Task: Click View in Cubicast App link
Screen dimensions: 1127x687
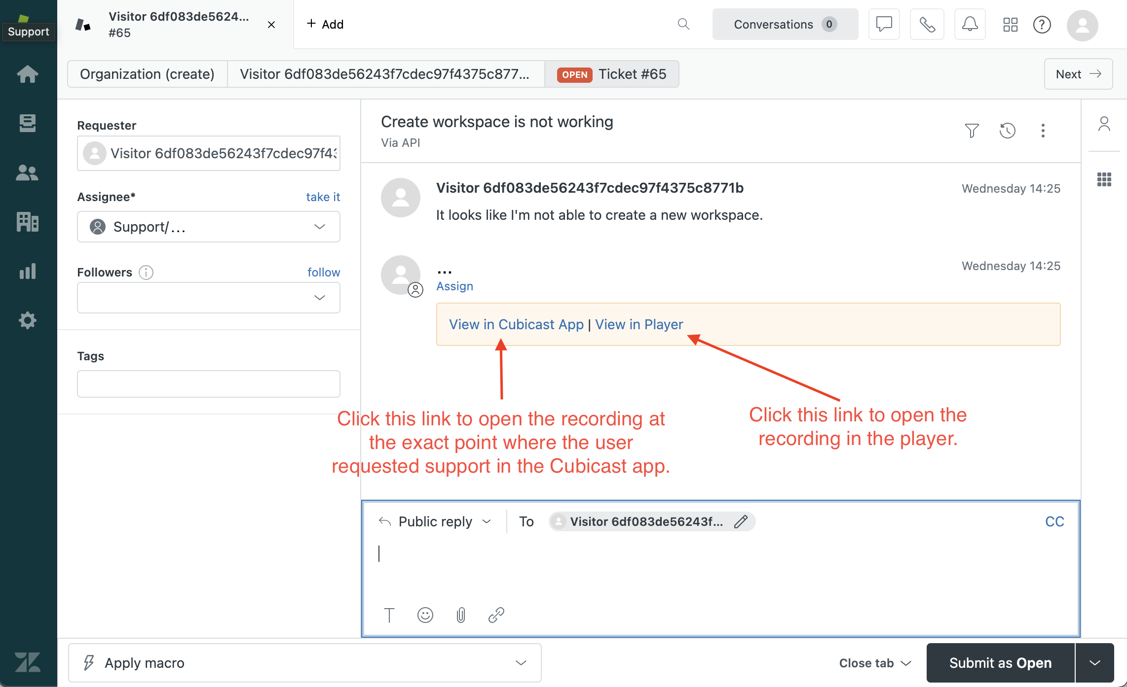Action: pos(516,323)
